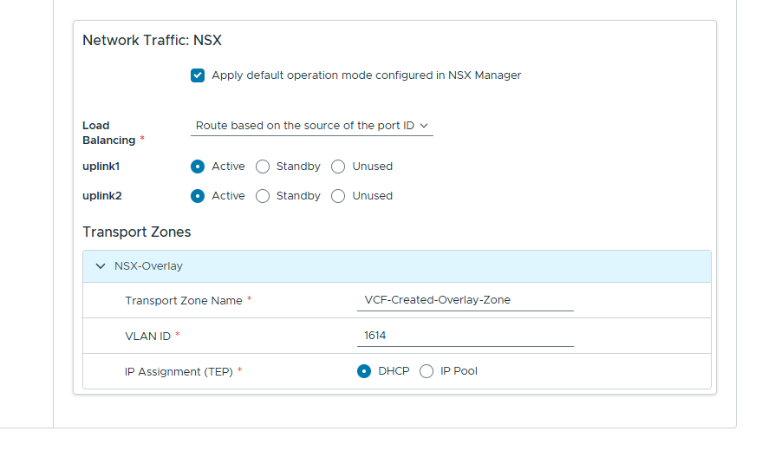The width and height of the screenshot is (775, 451).
Task: Click the Transport Zones heading
Action: click(x=136, y=232)
